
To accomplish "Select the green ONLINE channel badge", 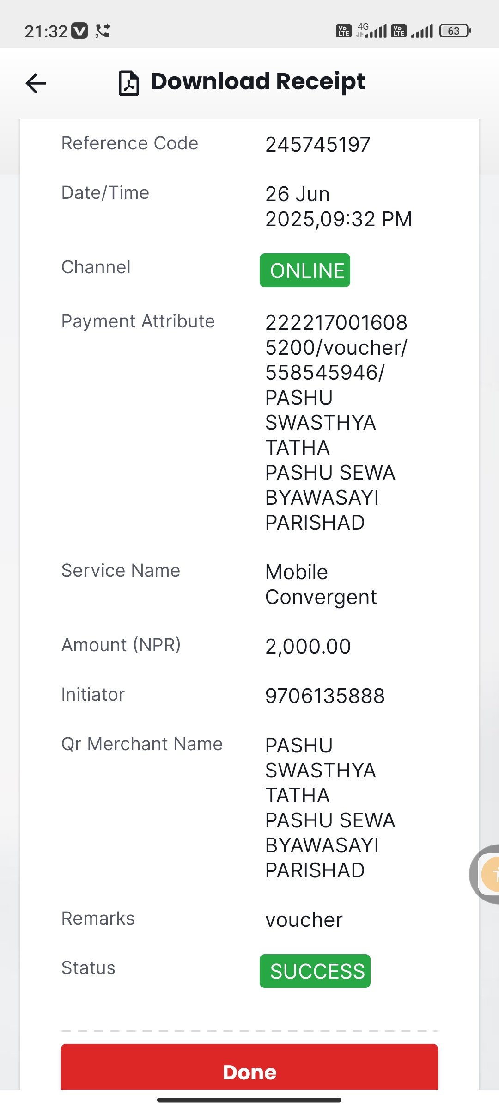I will pyautogui.click(x=305, y=271).
